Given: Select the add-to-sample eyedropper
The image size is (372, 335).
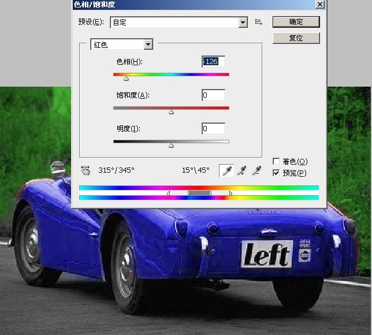Looking at the screenshot, I should (242, 170).
